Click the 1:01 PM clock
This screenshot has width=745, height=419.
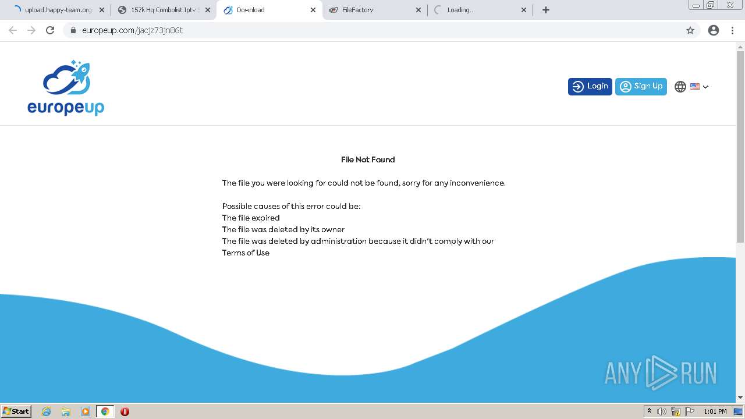point(715,411)
